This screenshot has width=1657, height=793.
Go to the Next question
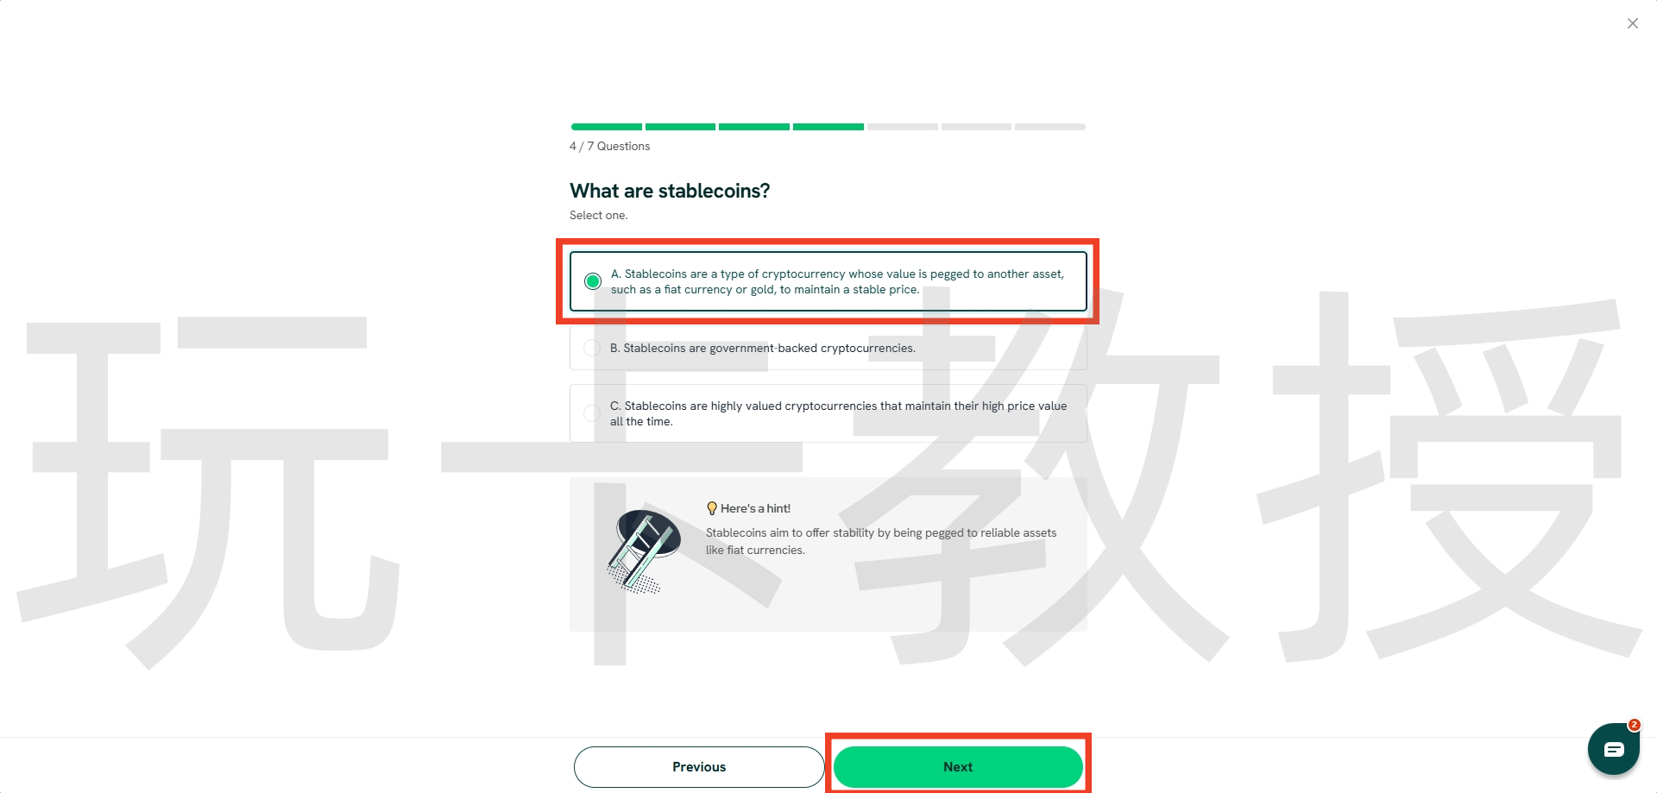tap(958, 766)
